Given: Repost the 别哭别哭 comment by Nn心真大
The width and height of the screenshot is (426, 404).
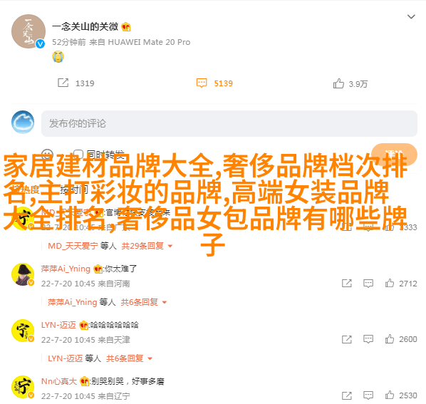Looking at the screenshot, I should [x=347, y=395].
